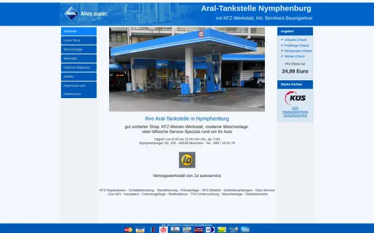Viewport: 374px width, 233px height.
Task: Click the Kreditkarten link in the footer
Action: [x=203, y=225]
